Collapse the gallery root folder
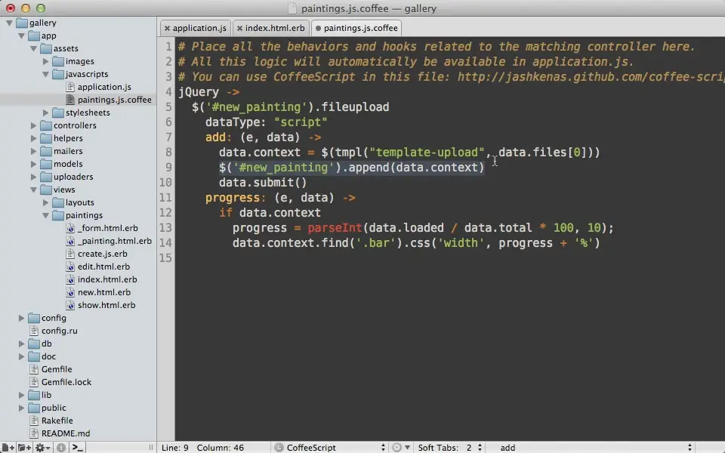This screenshot has height=453, width=725. (9, 23)
